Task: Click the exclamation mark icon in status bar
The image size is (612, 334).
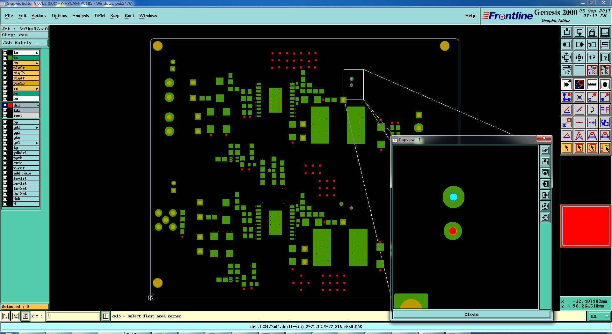Action: coord(106,316)
